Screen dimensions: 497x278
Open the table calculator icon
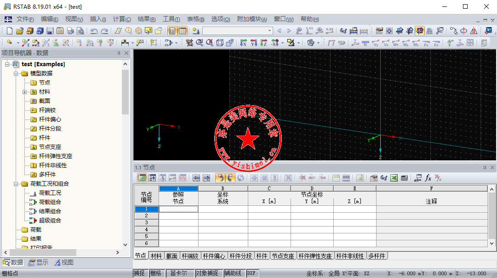pos(404,178)
